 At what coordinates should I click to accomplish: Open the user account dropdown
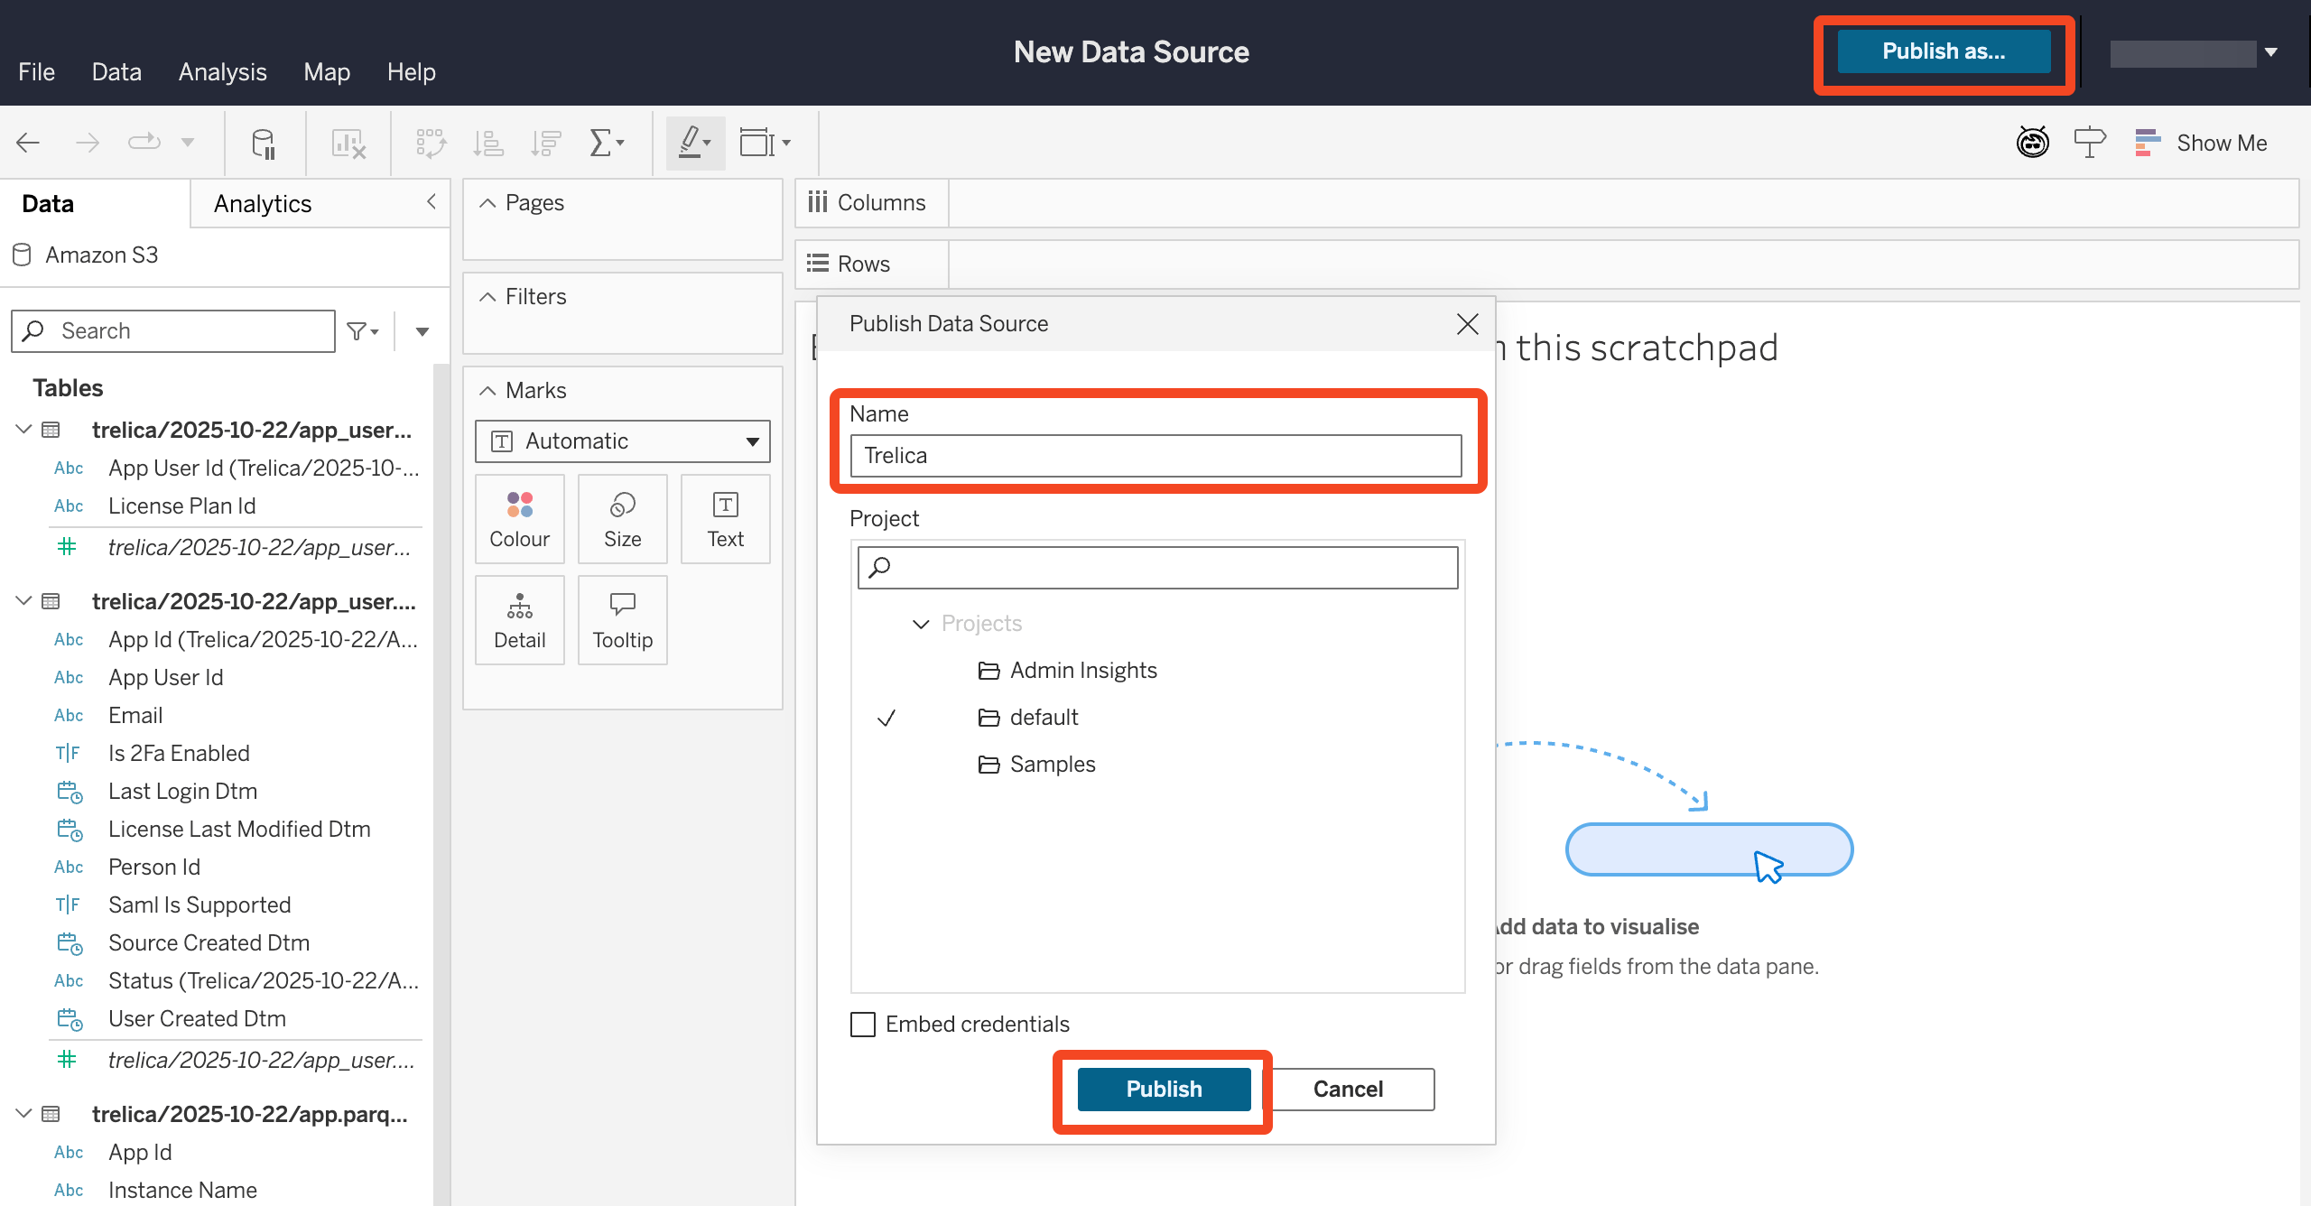pos(2271,52)
